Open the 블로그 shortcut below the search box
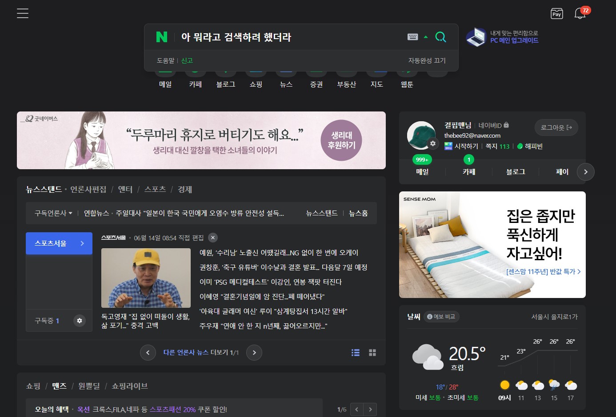Image resolution: width=616 pixels, height=417 pixels. [x=226, y=84]
